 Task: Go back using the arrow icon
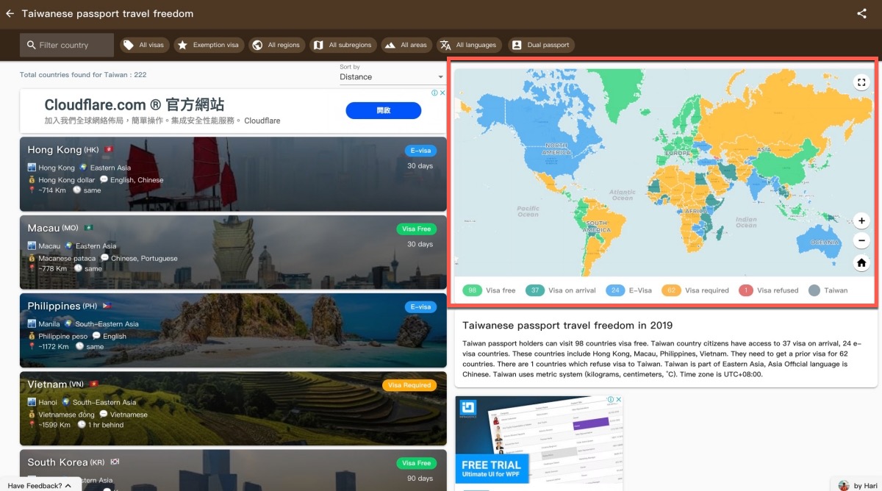(x=10, y=13)
